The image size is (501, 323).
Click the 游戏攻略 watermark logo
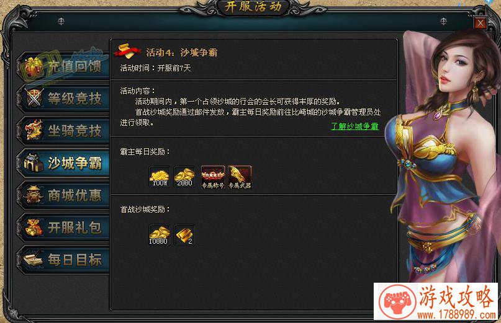pyautogui.click(x=436, y=301)
